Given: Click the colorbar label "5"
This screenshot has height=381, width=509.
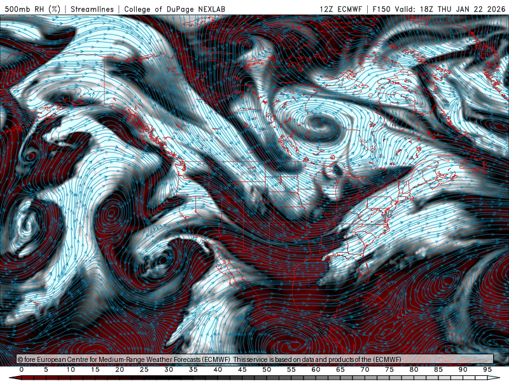Looking at the screenshot, I should point(46,370).
